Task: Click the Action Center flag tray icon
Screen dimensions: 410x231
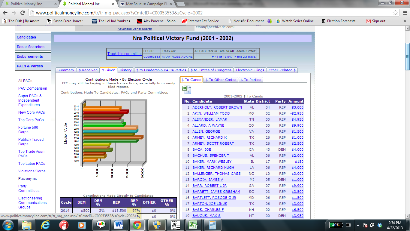Action: [x=366, y=225]
